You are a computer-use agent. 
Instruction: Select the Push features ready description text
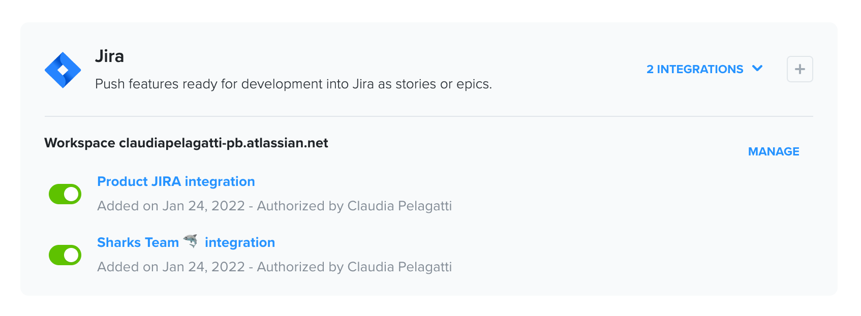(x=293, y=84)
